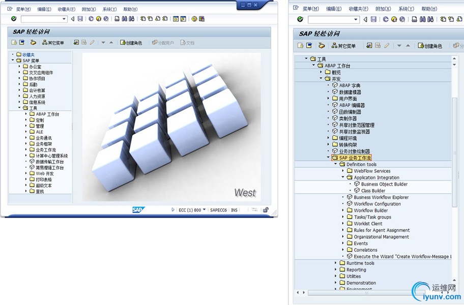Click the green Enter checkmark in right window
Image resolution: width=464 pixels, height=305 pixels.
[x=300, y=19]
